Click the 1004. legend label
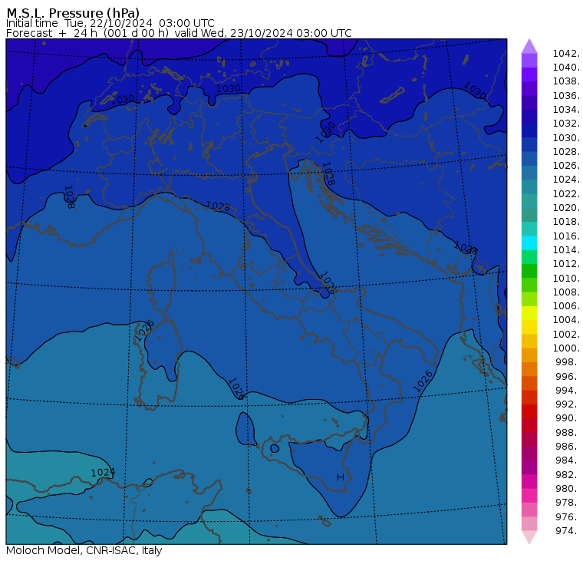 click(566, 319)
